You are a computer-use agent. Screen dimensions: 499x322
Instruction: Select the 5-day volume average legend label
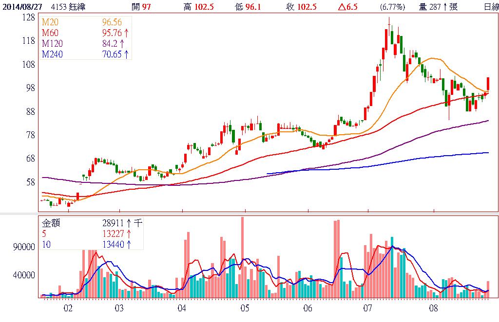45,233
